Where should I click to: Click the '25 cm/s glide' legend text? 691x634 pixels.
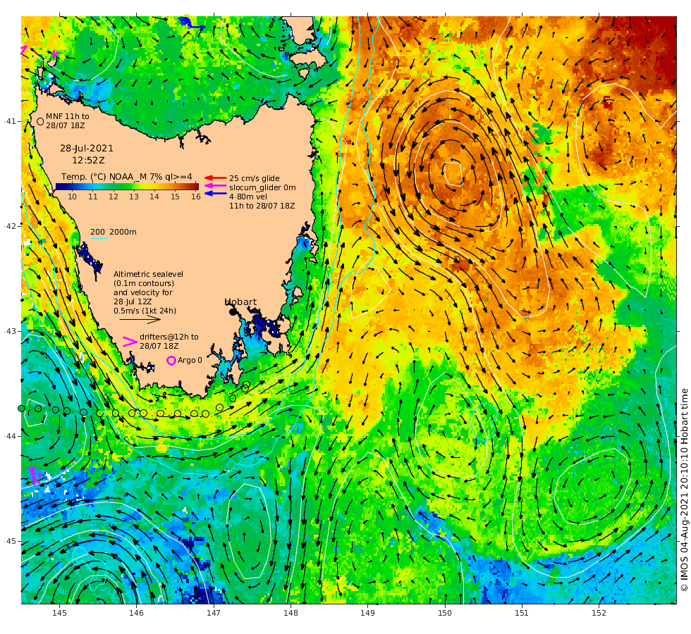pos(255,178)
